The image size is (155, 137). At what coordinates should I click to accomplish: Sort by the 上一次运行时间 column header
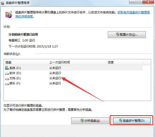(77, 62)
